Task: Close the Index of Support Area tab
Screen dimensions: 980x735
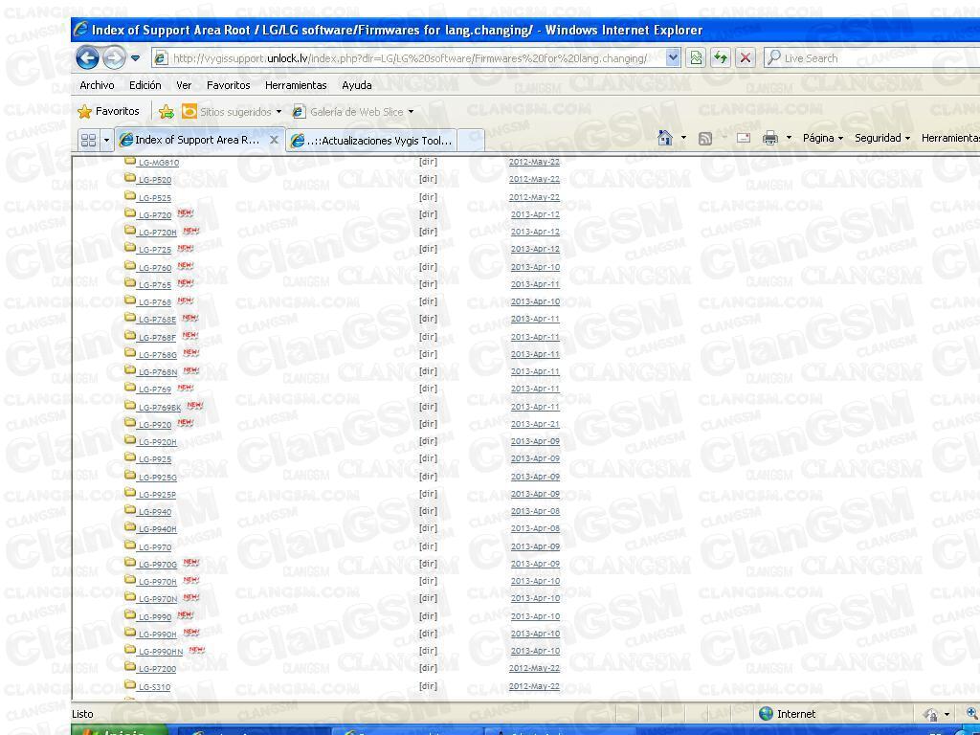Action: pyautogui.click(x=274, y=140)
